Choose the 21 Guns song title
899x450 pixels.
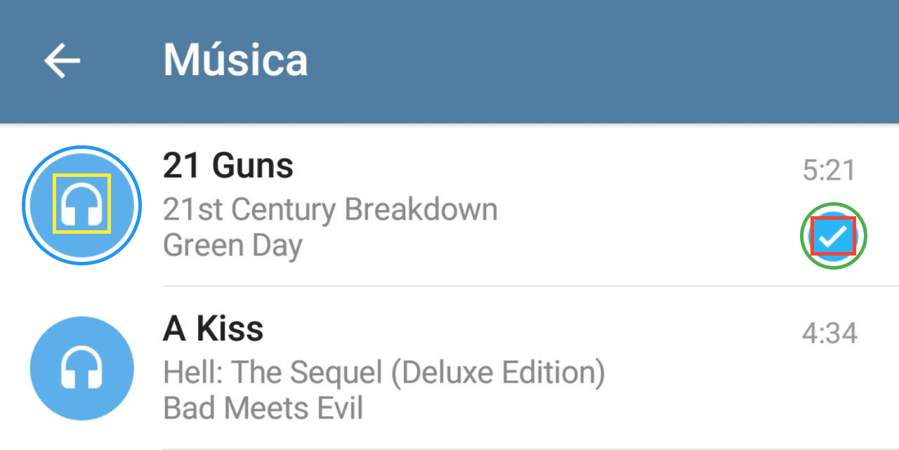coord(228,166)
